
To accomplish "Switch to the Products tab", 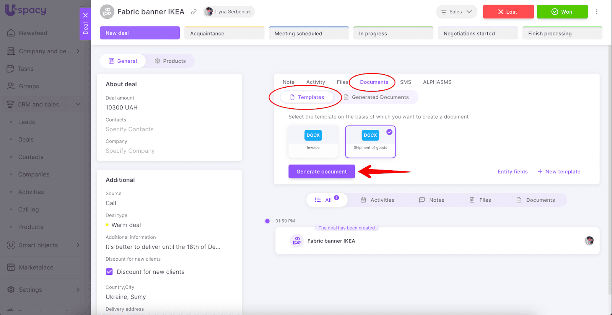I will point(170,61).
